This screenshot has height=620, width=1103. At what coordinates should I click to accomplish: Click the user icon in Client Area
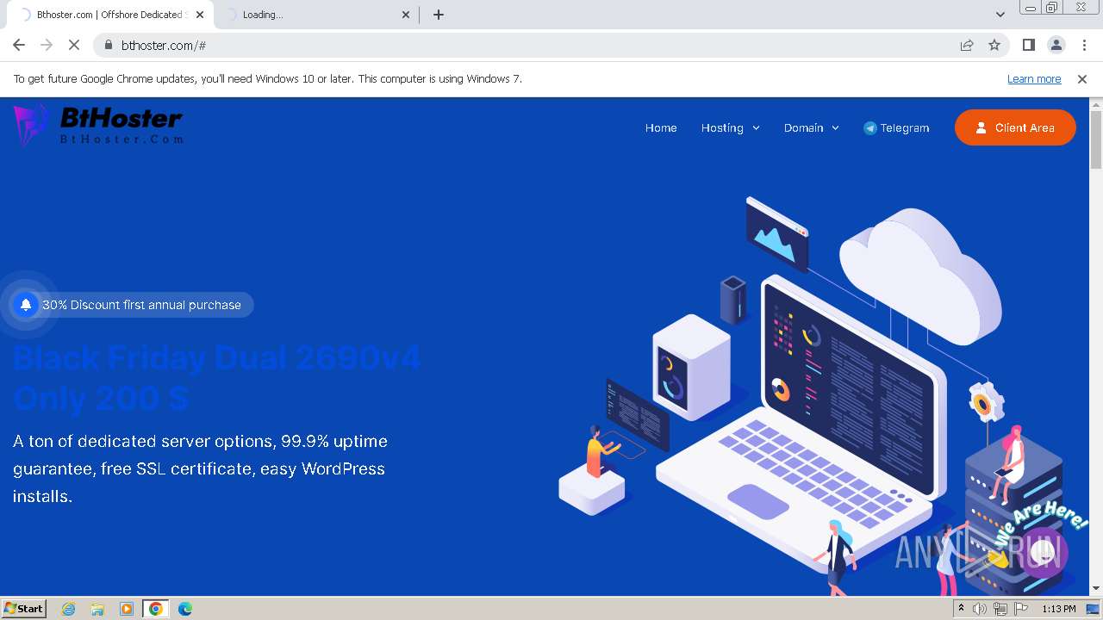click(x=981, y=127)
